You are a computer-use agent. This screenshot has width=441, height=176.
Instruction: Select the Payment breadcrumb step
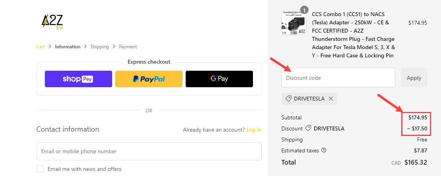coord(128,47)
